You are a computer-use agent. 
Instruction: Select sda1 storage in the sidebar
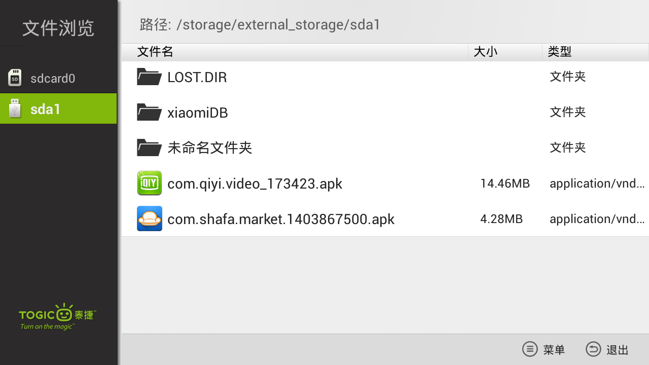[x=58, y=108]
